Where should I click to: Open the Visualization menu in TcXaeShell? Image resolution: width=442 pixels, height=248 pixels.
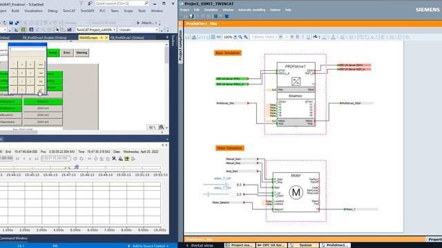33,11
